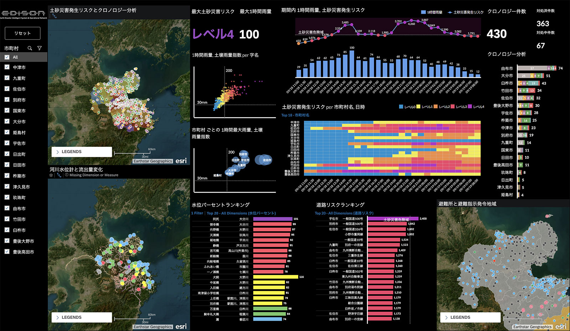Open the filter funnel icon for 市町村
This screenshot has width=570, height=331.
pyautogui.click(x=40, y=48)
